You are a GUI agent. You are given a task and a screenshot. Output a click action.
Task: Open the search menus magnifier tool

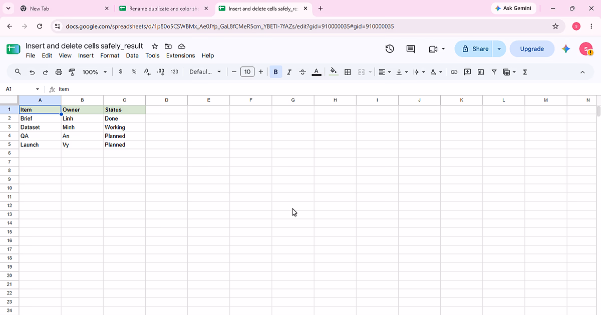tap(18, 72)
